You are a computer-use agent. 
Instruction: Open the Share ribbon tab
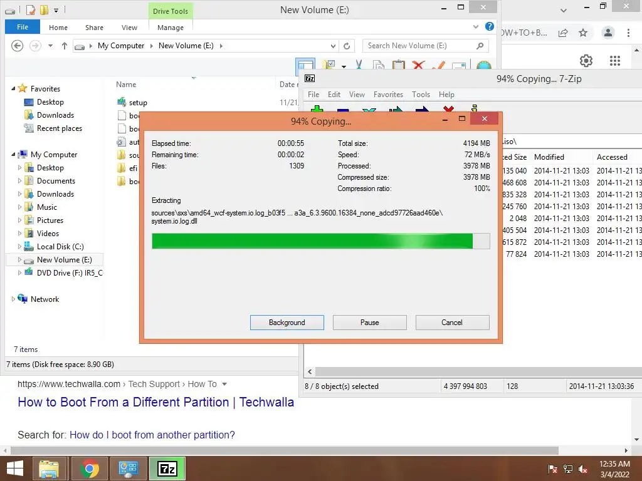pos(94,28)
